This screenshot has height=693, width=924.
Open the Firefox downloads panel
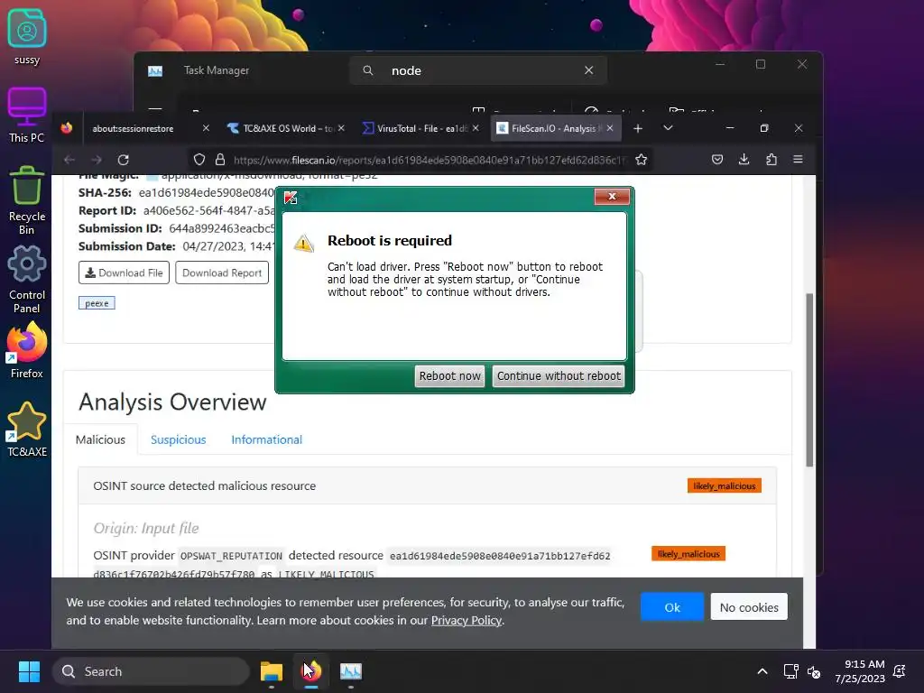744,159
